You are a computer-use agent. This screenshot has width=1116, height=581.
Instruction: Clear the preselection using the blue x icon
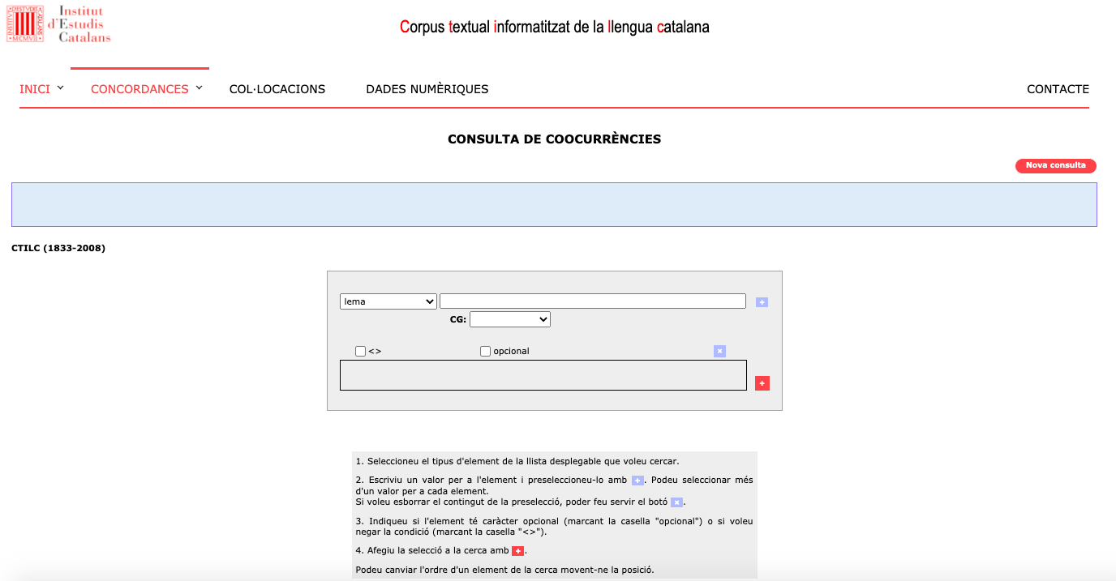click(x=719, y=350)
